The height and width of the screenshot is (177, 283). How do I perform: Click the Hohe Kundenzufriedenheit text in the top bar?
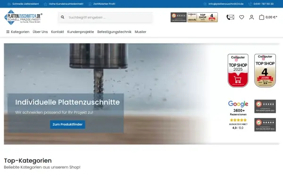[x=66, y=4]
